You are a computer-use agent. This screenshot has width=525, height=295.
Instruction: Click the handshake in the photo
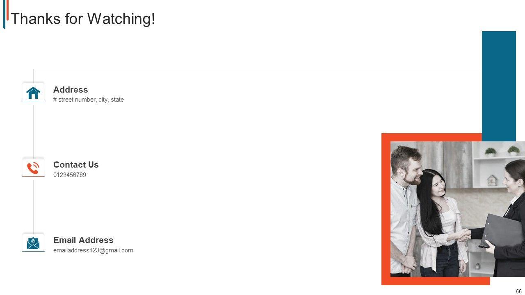tap(465, 235)
